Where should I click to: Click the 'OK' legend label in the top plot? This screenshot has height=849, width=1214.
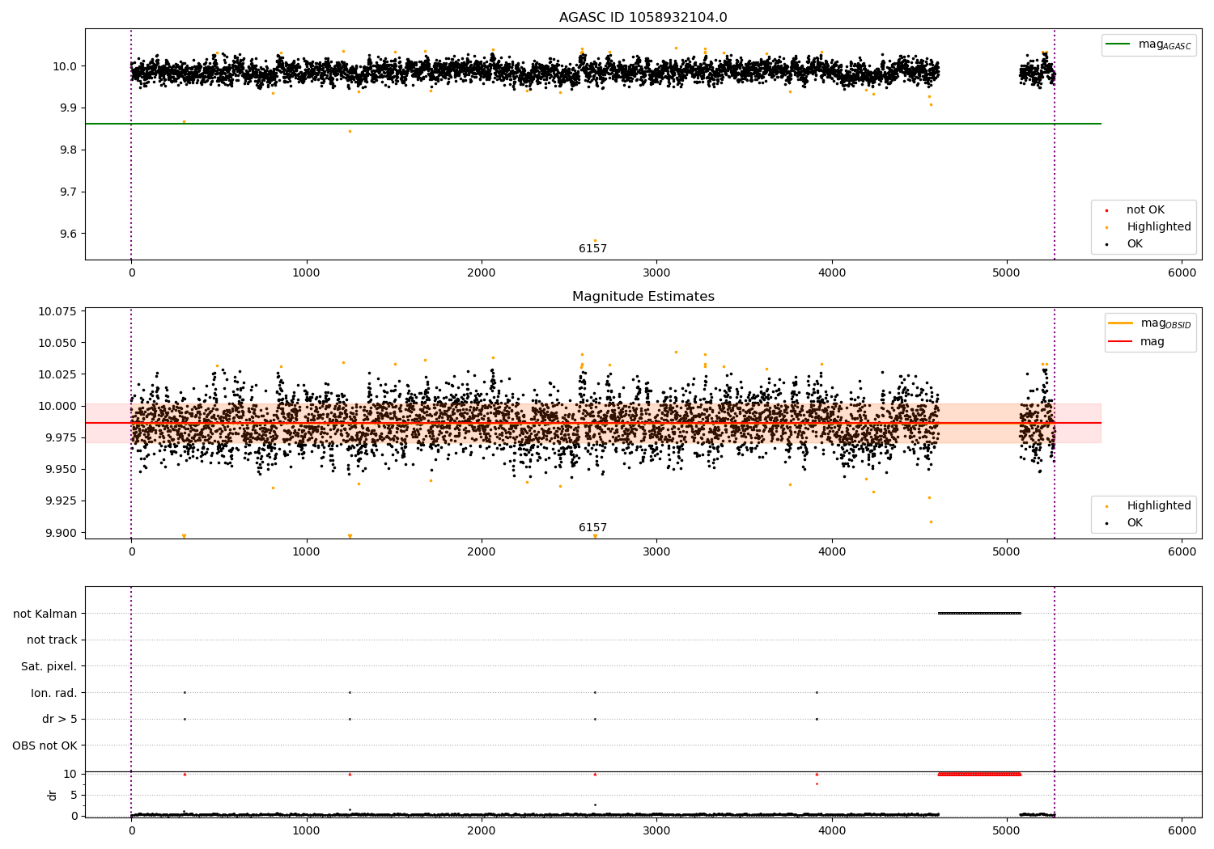(x=1134, y=244)
